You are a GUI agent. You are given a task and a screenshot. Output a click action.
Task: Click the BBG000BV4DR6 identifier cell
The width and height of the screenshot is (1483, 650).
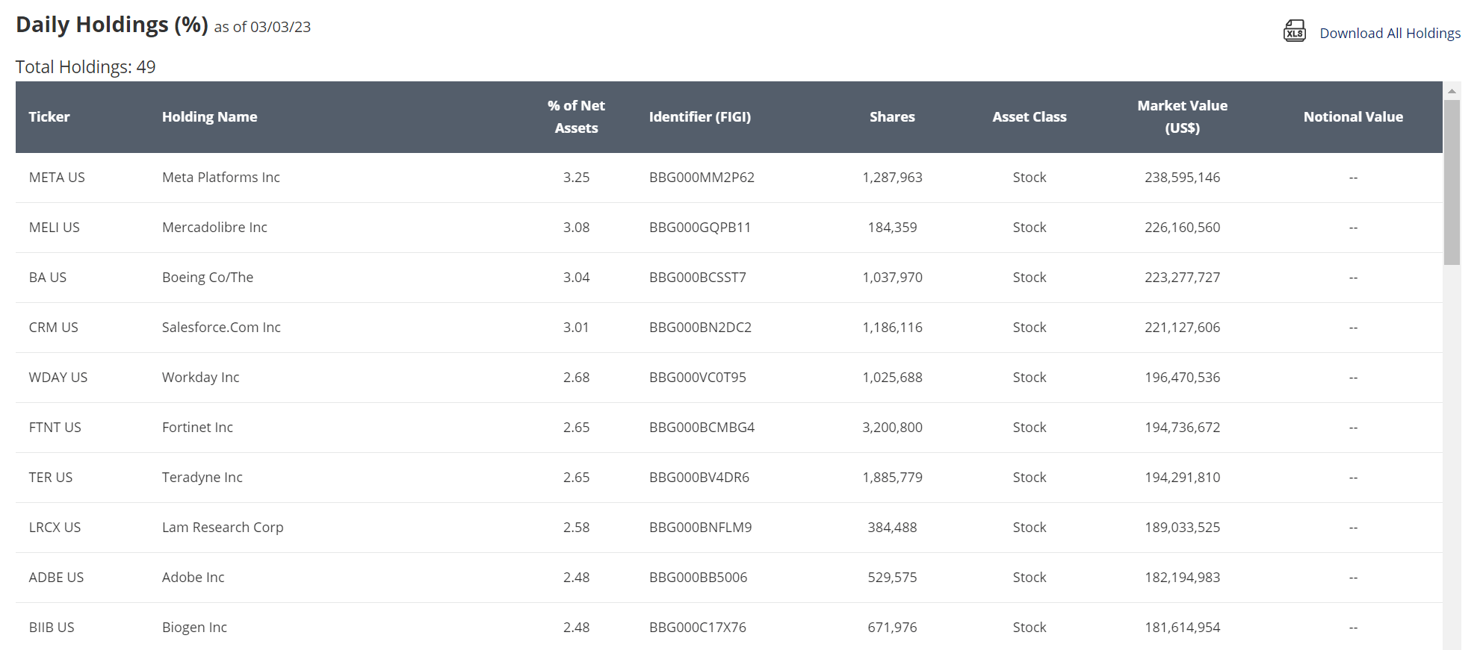(699, 478)
